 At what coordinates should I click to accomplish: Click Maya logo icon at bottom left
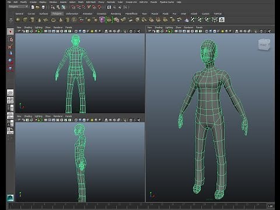[10, 198]
